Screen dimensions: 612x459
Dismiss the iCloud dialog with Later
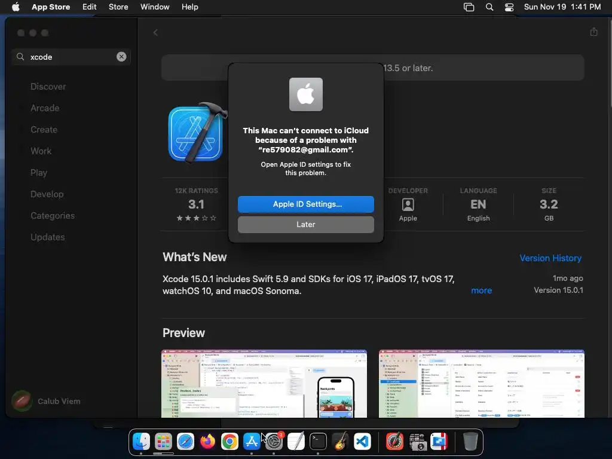point(305,225)
